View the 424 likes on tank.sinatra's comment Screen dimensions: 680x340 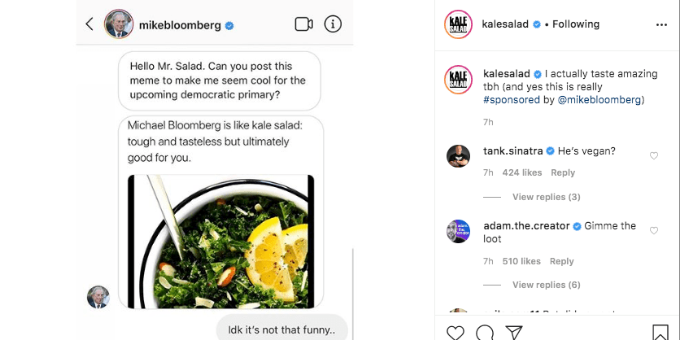point(522,172)
